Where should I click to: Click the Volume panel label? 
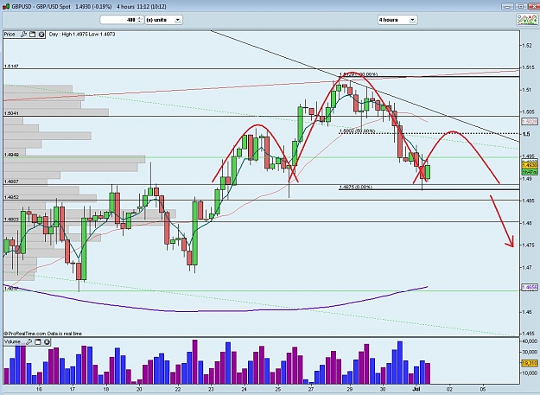tap(12, 341)
